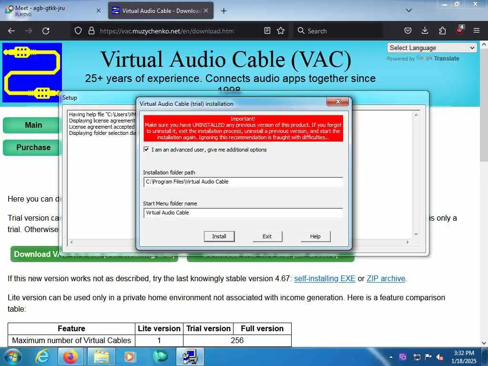Image resolution: width=488 pixels, height=366 pixels.
Task: Open the Pocket save icon
Action: (408, 30)
